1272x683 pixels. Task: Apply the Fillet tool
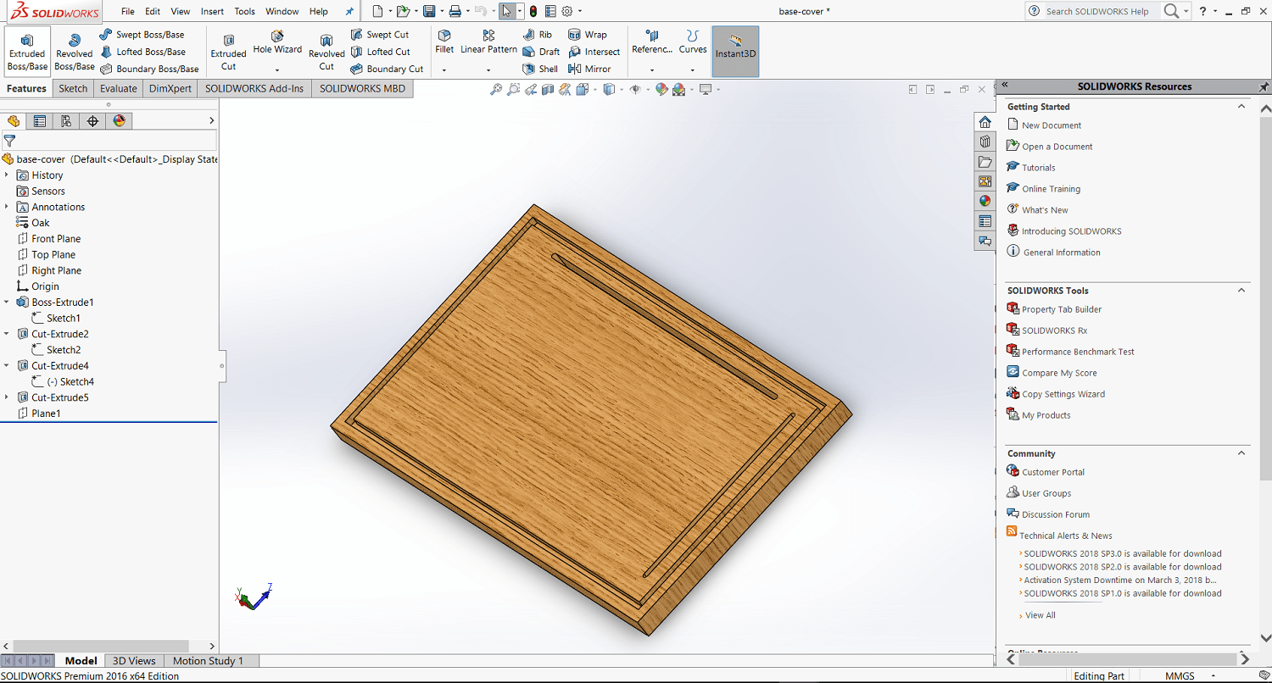tap(444, 42)
